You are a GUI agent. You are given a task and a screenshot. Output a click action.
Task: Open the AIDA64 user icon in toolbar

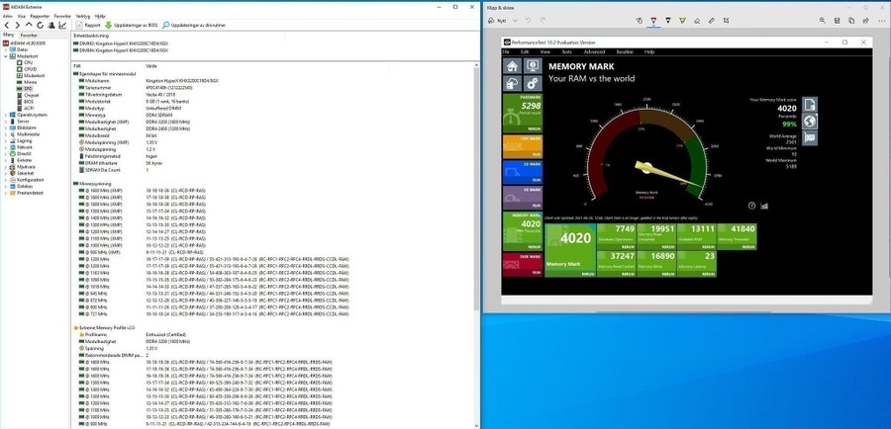(x=51, y=25)
